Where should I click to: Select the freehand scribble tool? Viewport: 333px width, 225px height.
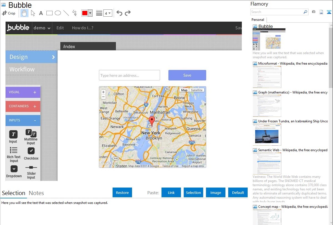(x=74, y=13)
